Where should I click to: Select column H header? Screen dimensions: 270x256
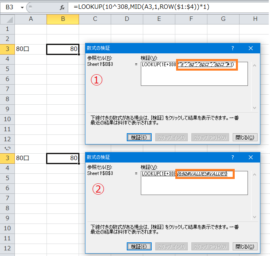click(255, 19)
